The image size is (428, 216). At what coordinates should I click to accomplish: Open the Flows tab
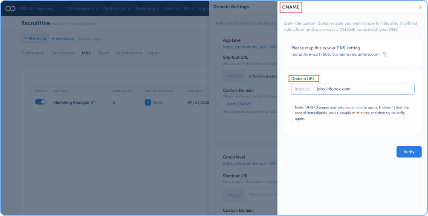point(103,53)
